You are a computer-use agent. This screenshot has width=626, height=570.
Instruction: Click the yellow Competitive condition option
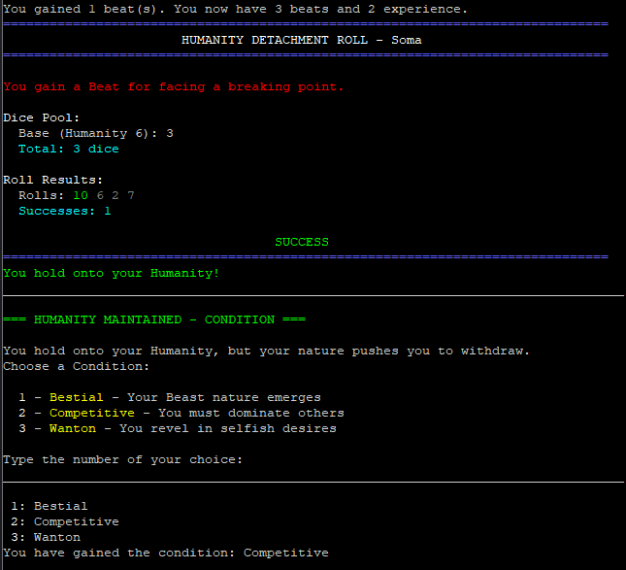pos(92,413)
